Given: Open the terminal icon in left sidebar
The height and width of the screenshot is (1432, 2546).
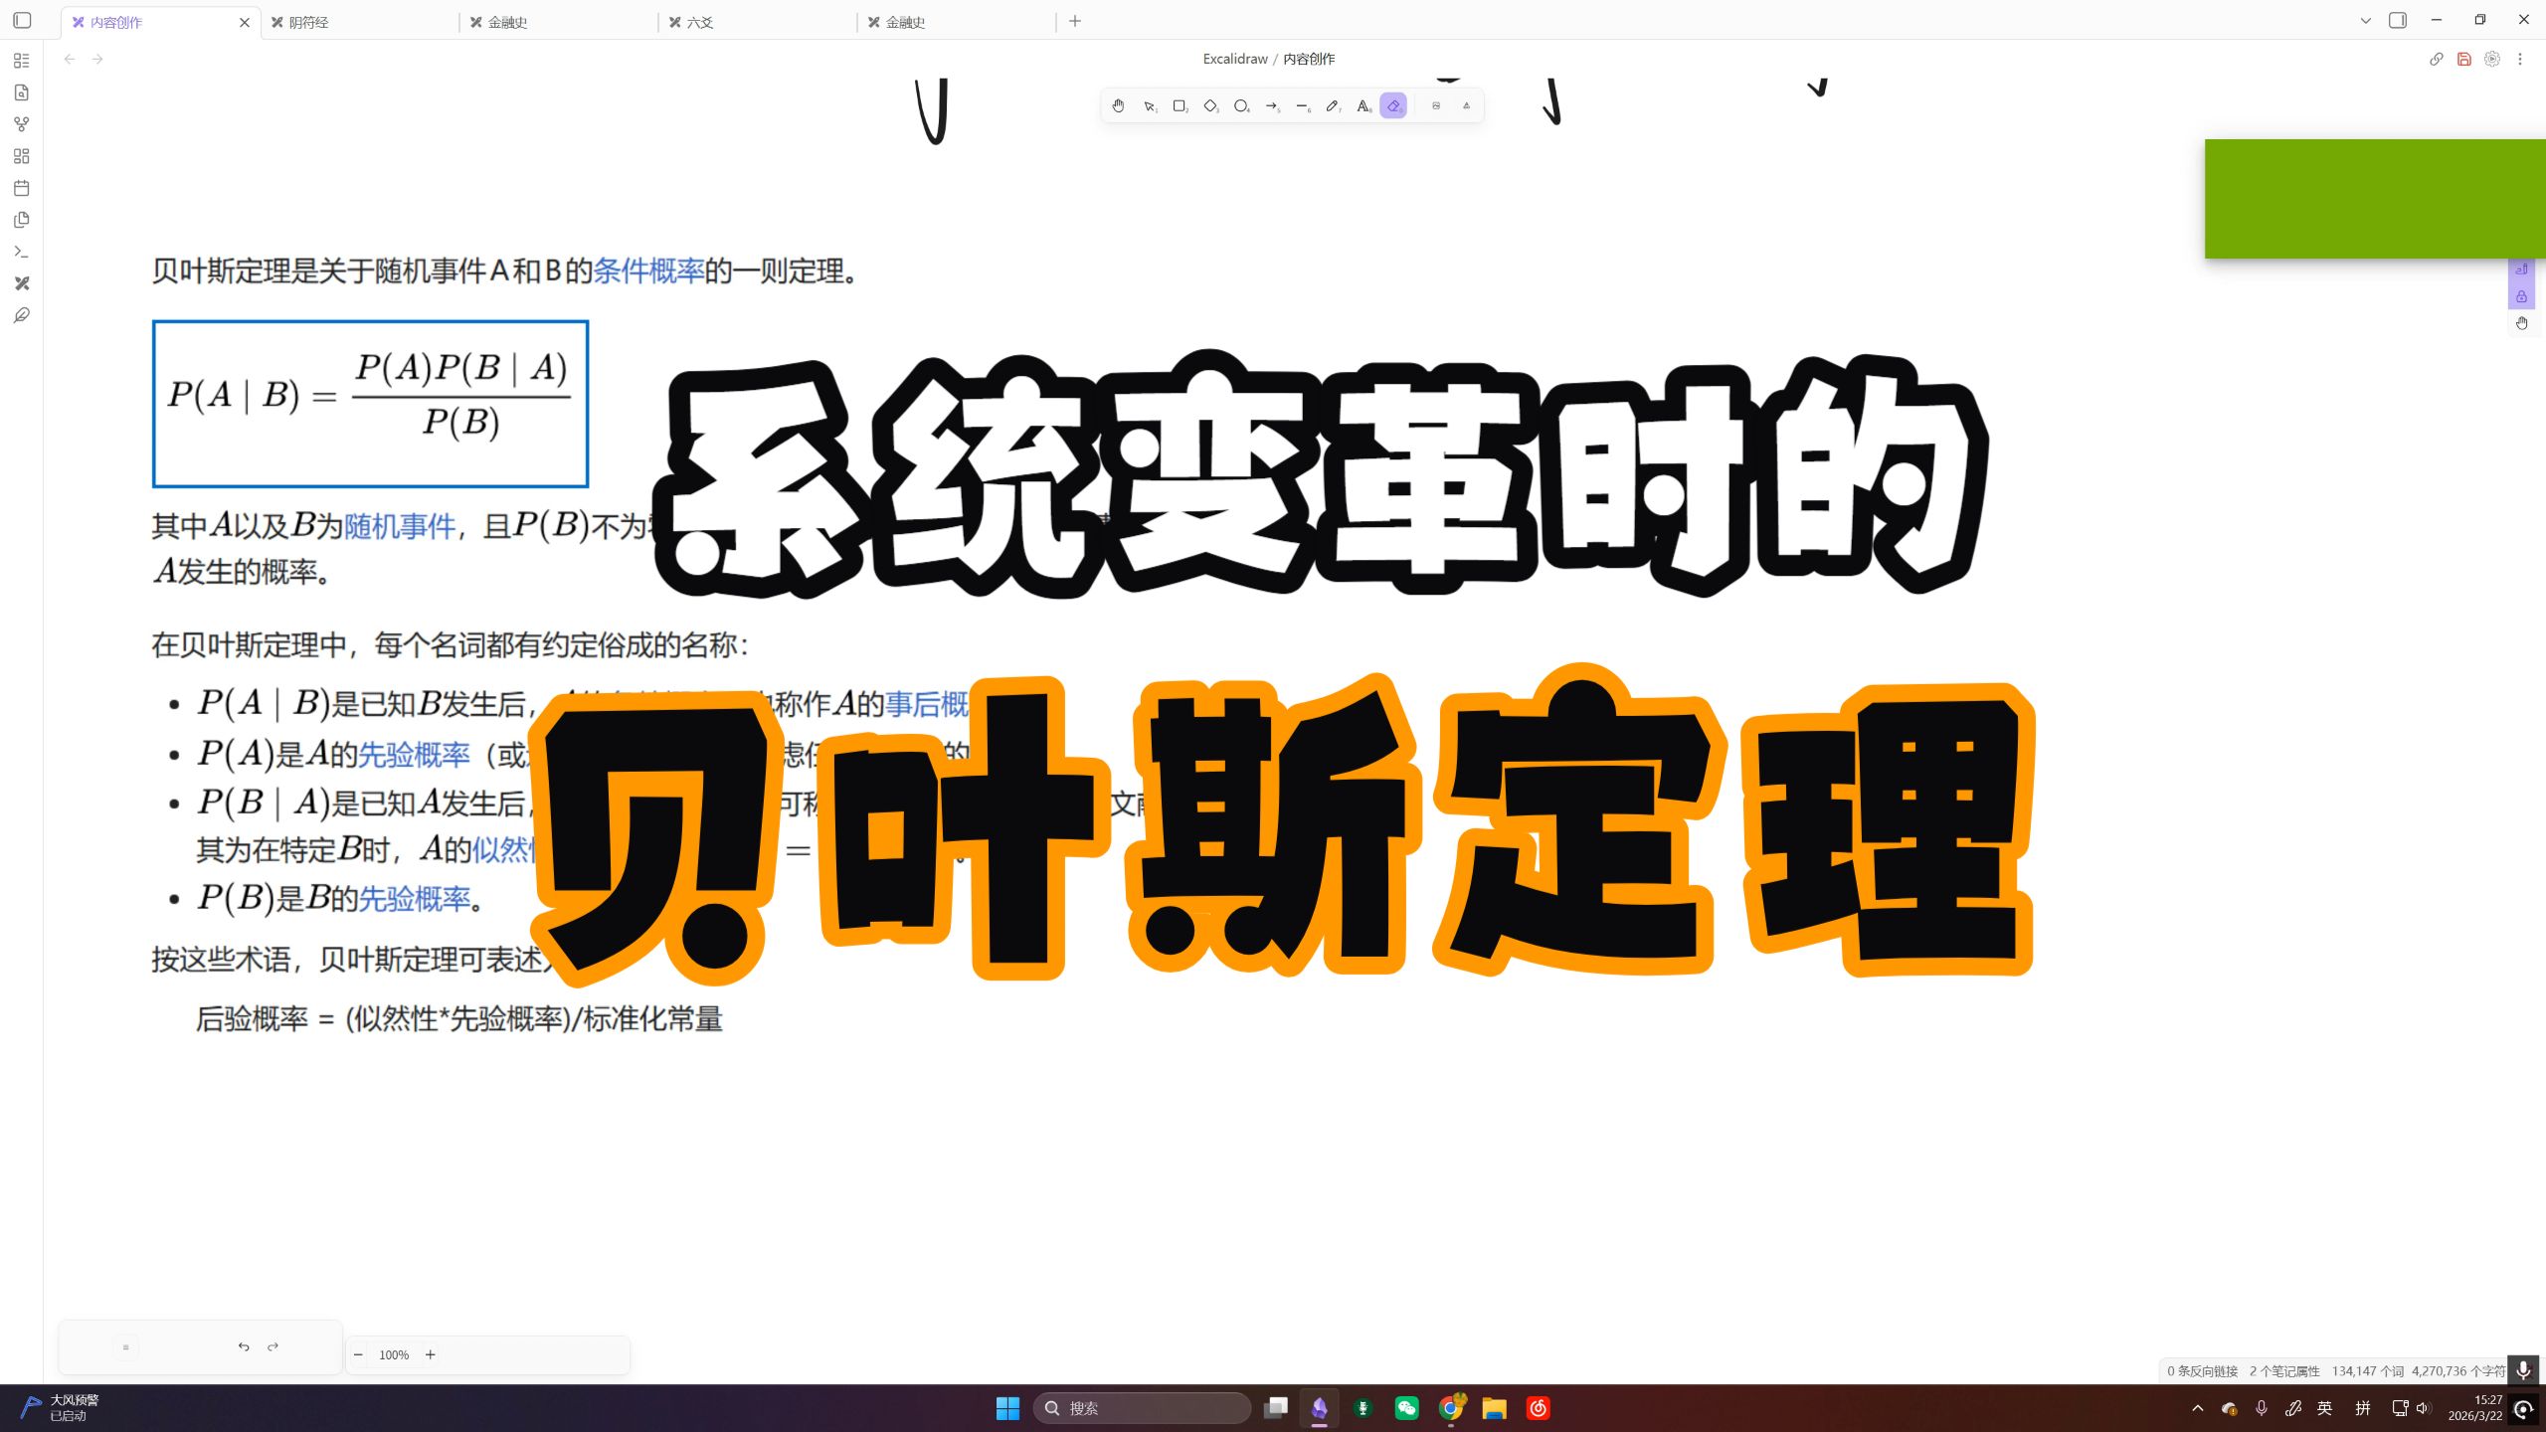Looking at the screenshot, I should point(22,252).
